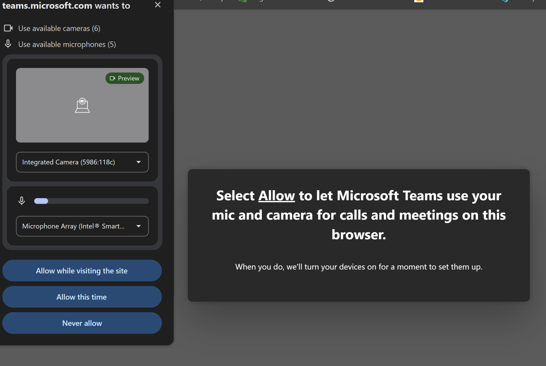Click the microphone icon beside Use available microphones
The image size is (546, 366).
click(x=8, y=44)
